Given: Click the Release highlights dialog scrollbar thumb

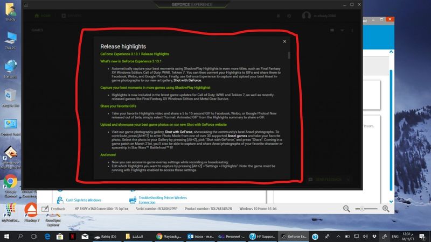Looking at the screenshot, I should coord(289,55).
